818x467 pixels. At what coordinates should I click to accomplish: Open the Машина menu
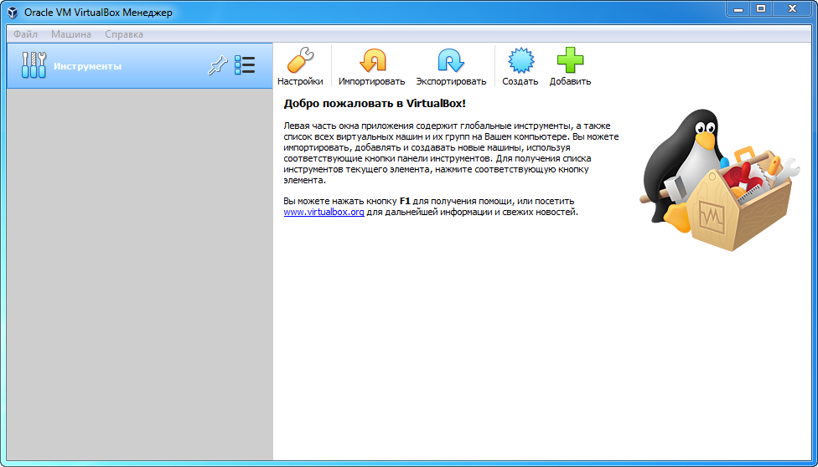coord(71,34)
